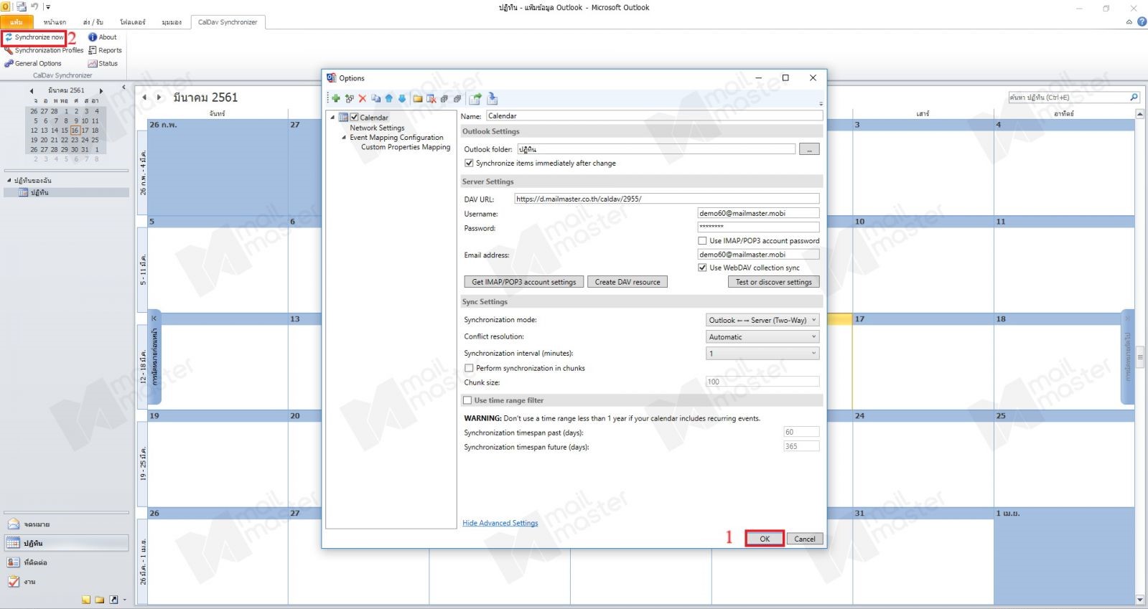1148x609 pixels.
Task: Open Mail (จดหมาย) in navigation pane
Action: (x=66, y=524)
